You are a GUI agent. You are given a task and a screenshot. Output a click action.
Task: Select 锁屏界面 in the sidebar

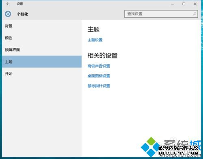pyautogui.click(x=42, y=50)
